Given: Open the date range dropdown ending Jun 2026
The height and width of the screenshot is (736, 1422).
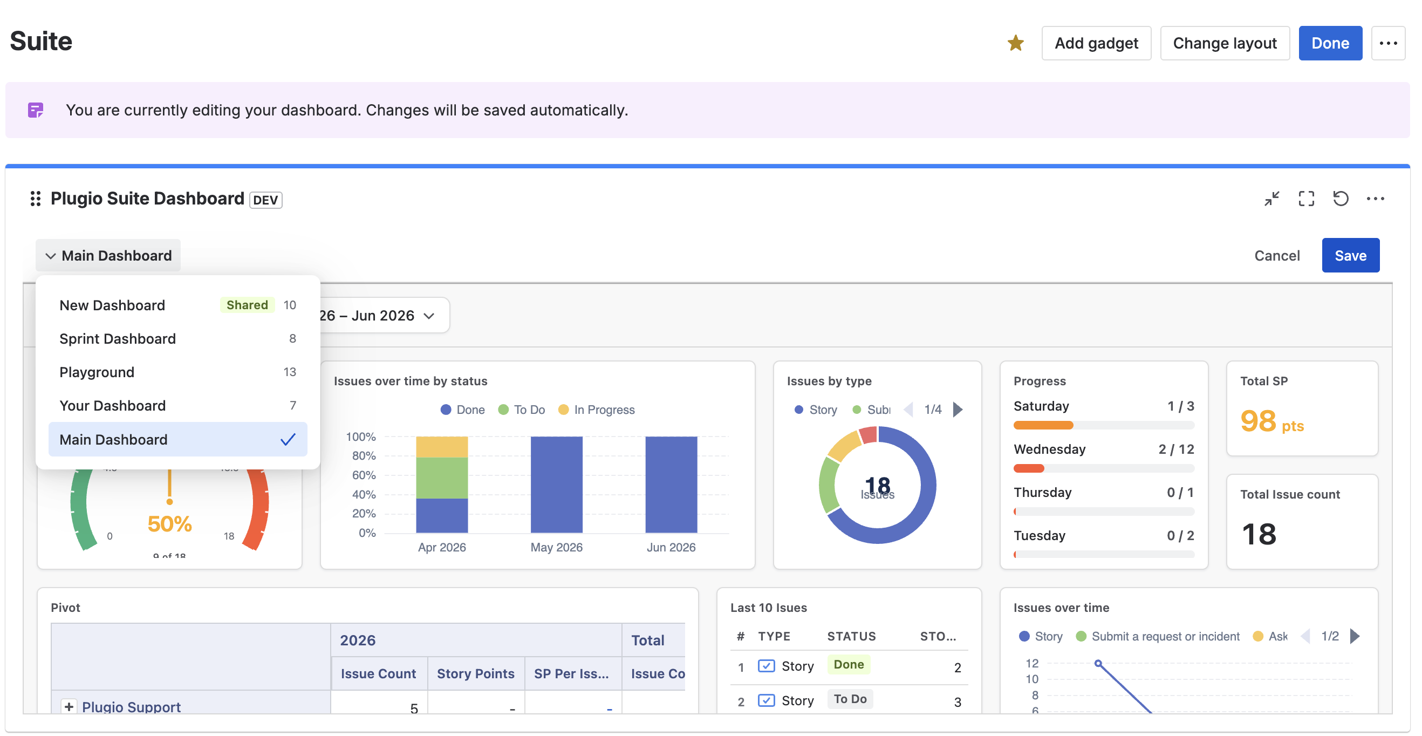Looking at the screenshot, I should (384, 315).
